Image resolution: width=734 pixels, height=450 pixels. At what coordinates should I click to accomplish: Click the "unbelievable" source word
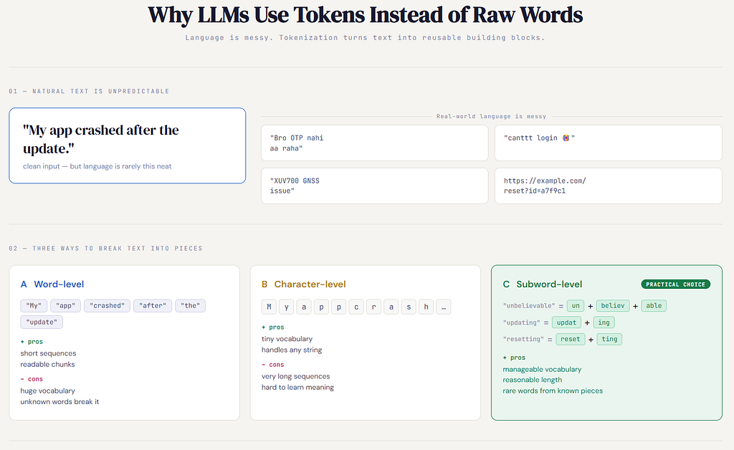pos(529,306)
